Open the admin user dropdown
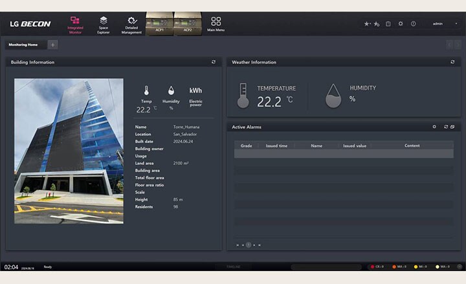The height and width of the screenshot is (284, 466). click(438, 24)
